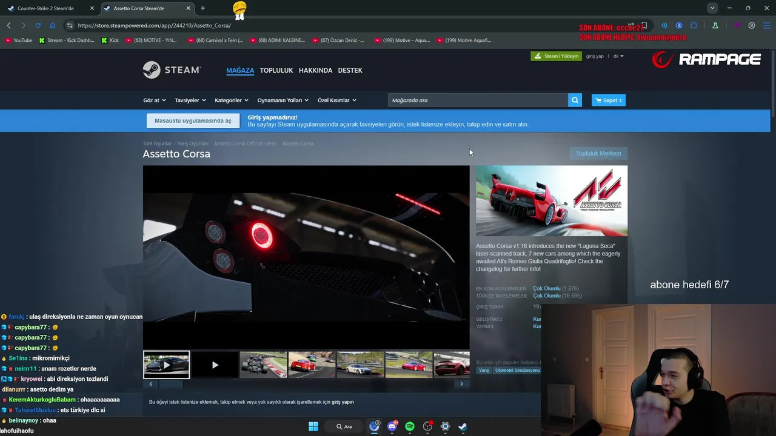Go back with the browser back arrow
The width and height of the screenshot is (776, 436).
[x=8, y=25]
